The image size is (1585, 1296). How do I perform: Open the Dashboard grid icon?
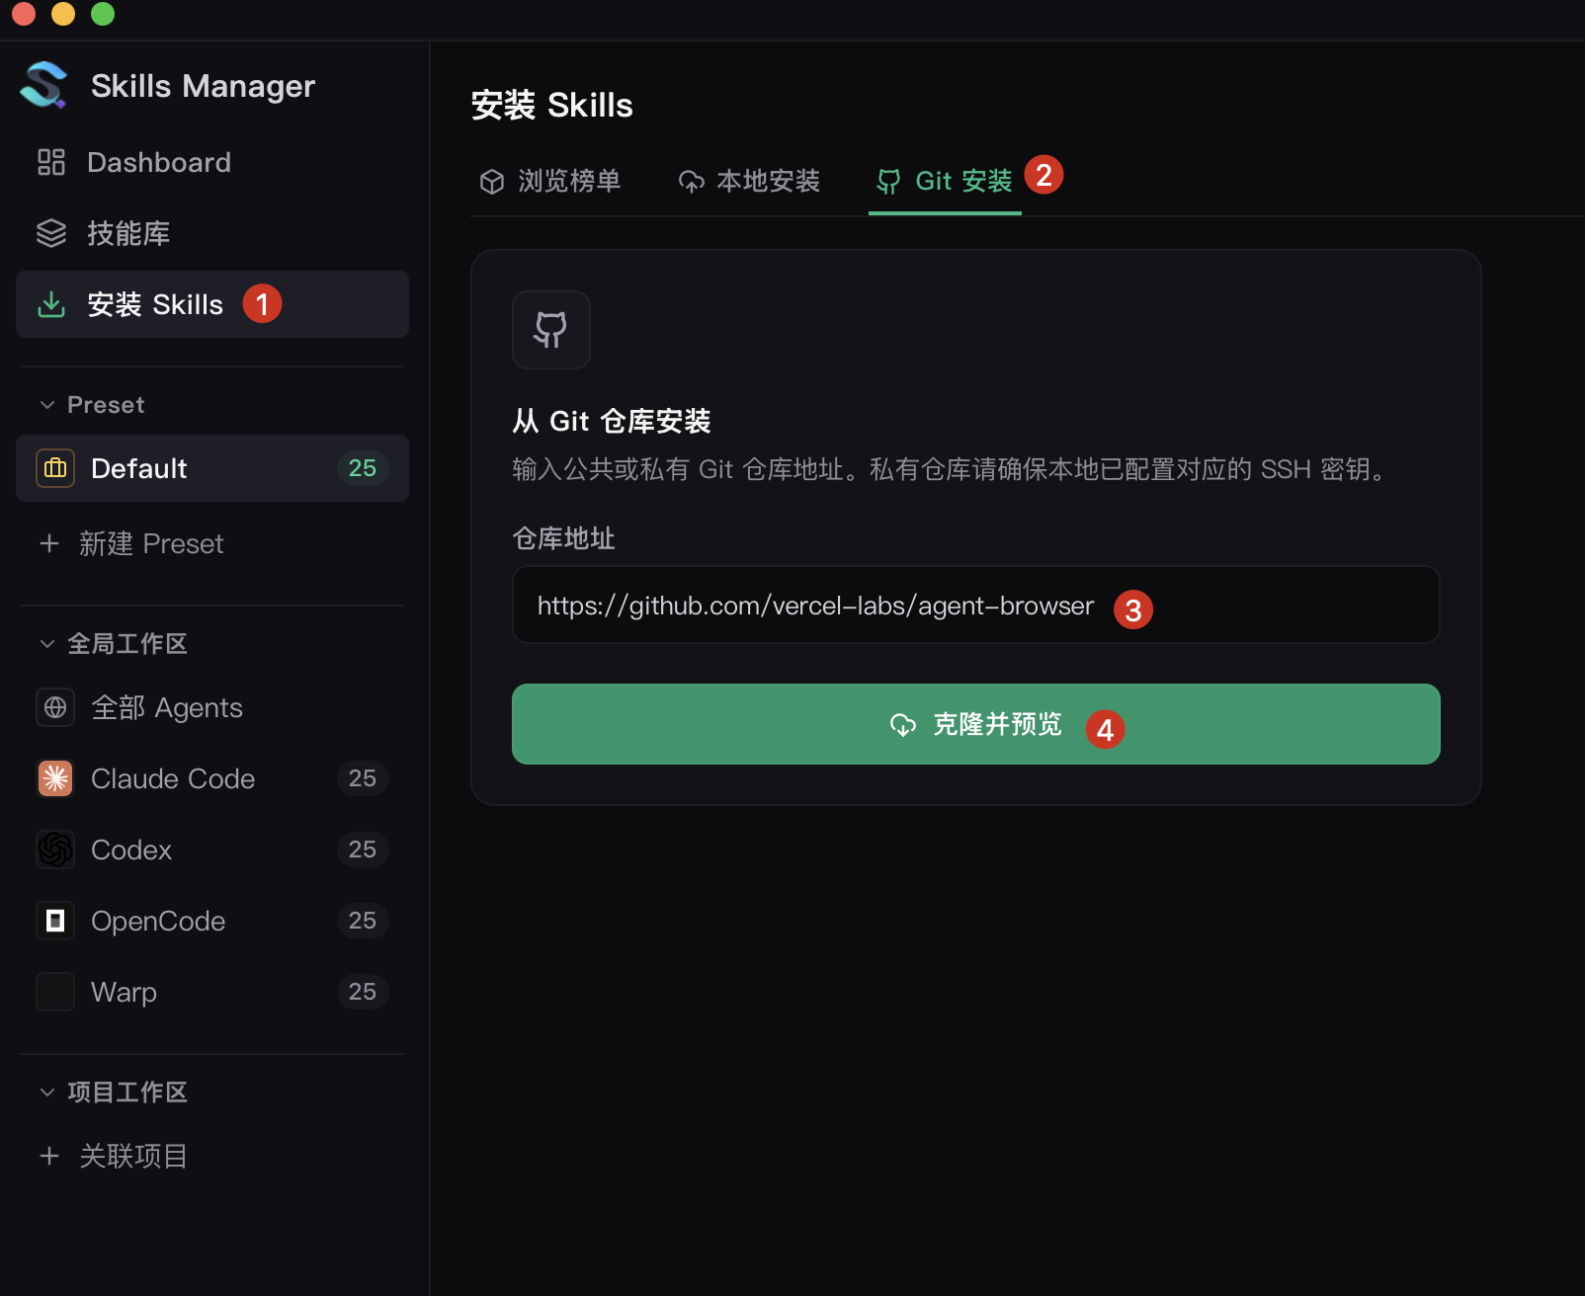[x=51, y=162]
